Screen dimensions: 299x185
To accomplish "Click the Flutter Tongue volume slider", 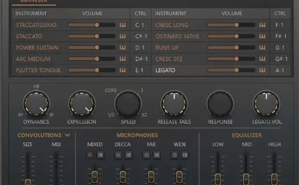I will [92, 70].
